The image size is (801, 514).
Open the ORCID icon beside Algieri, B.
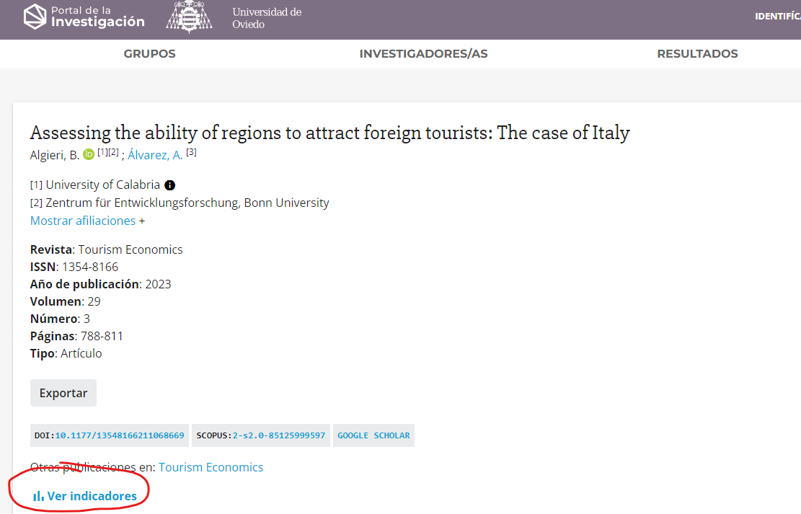89,154
